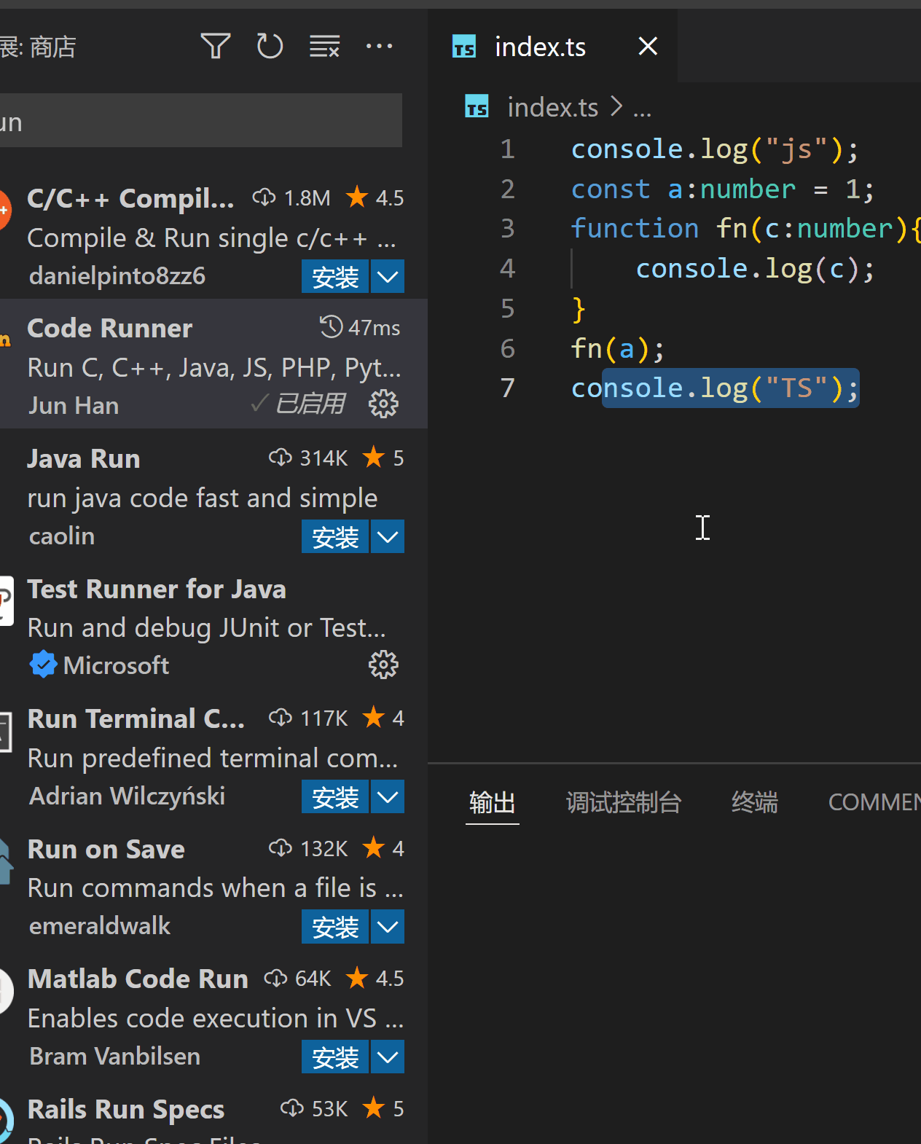Click the function keyword on line 3
921x1144 pixels.
[x=635, y=229]
